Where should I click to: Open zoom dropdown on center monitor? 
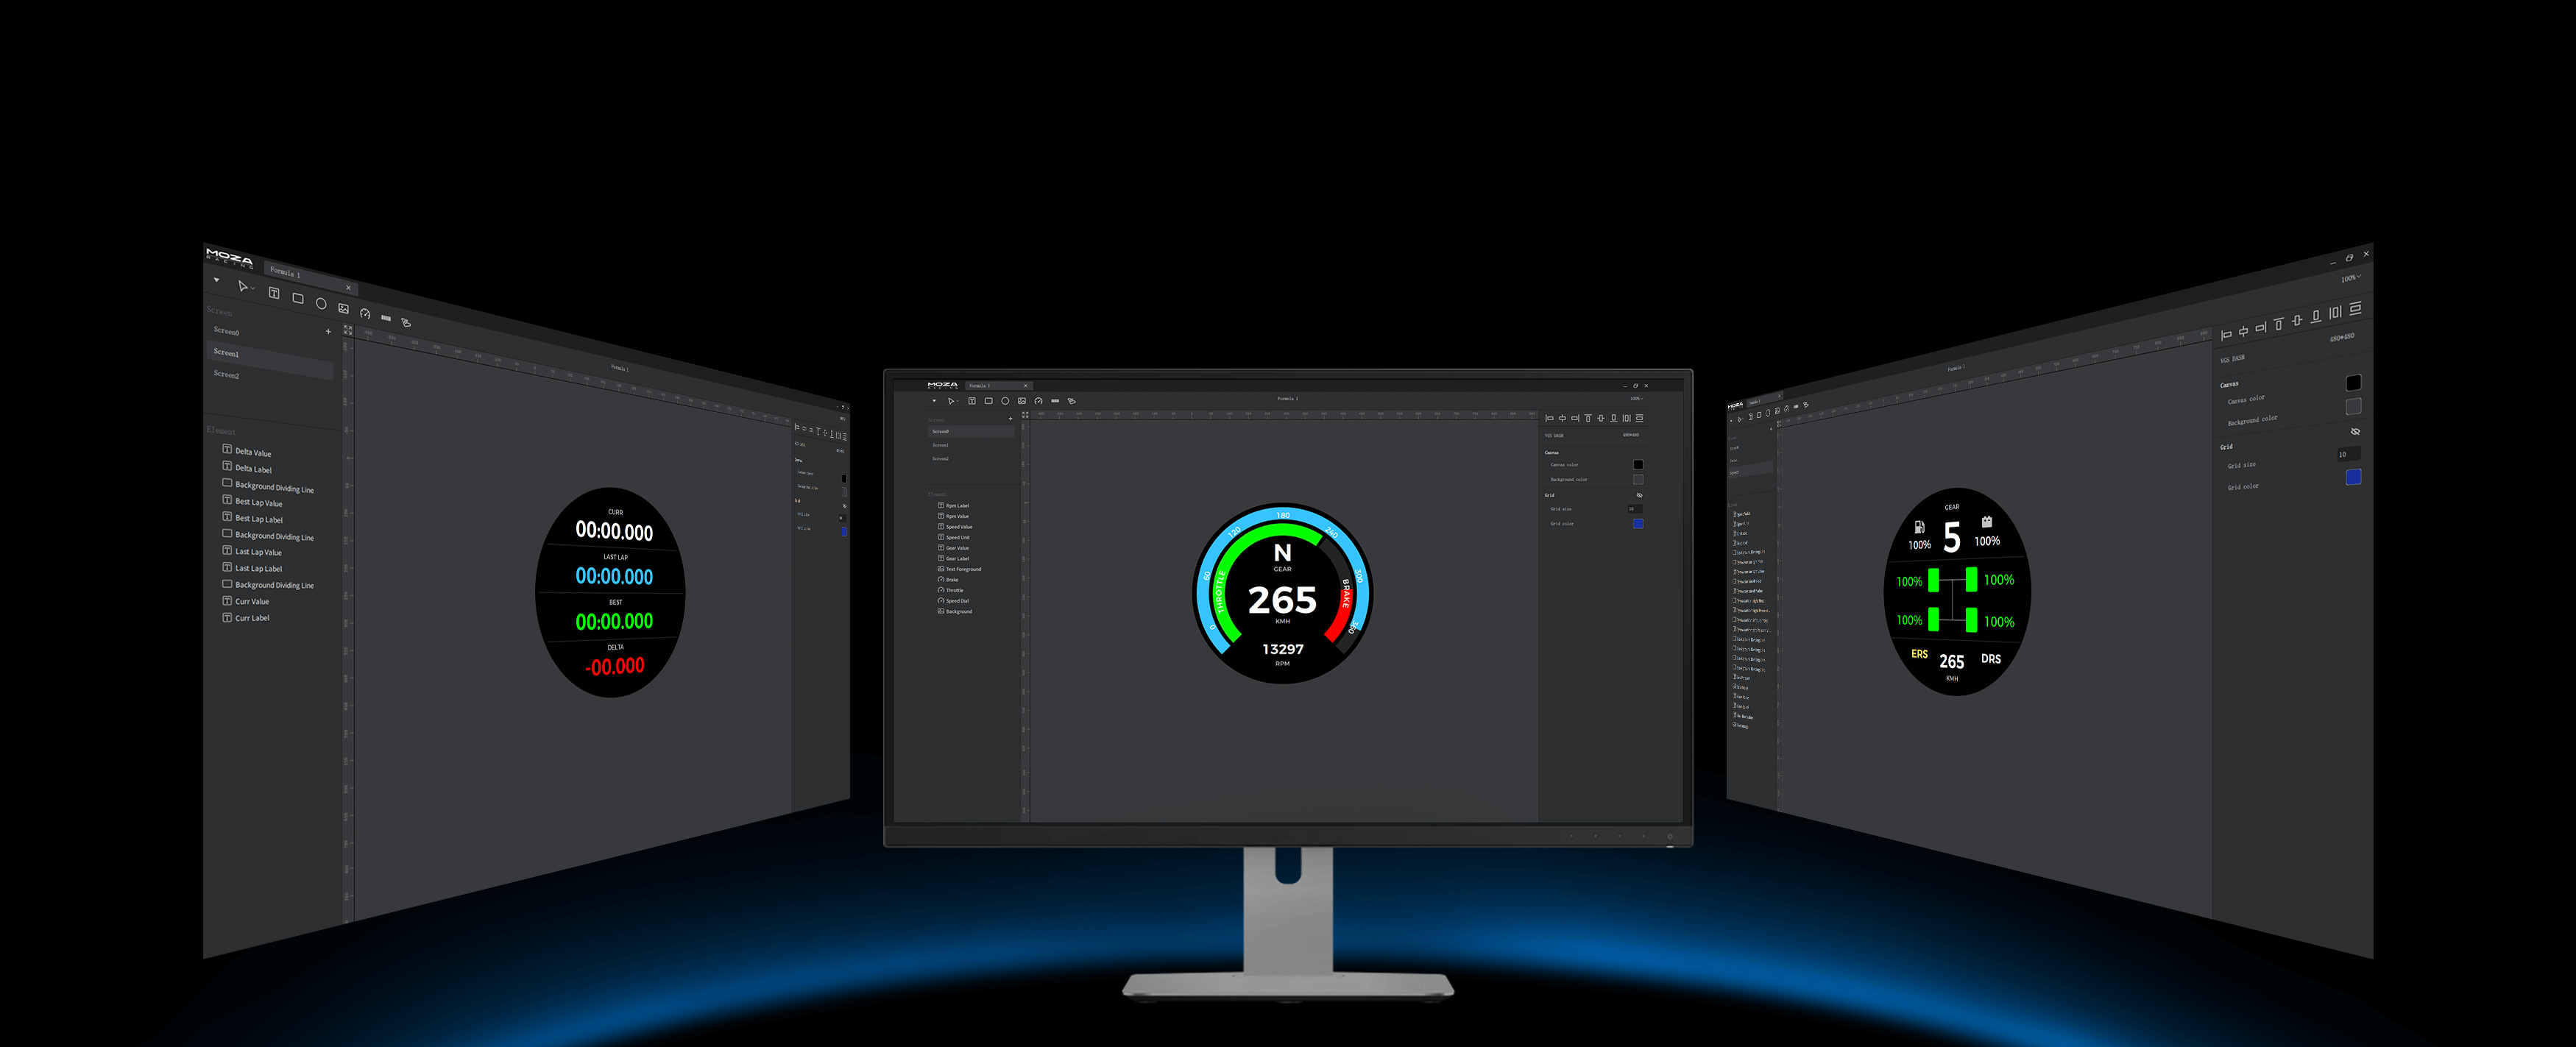coord(1636,398)
